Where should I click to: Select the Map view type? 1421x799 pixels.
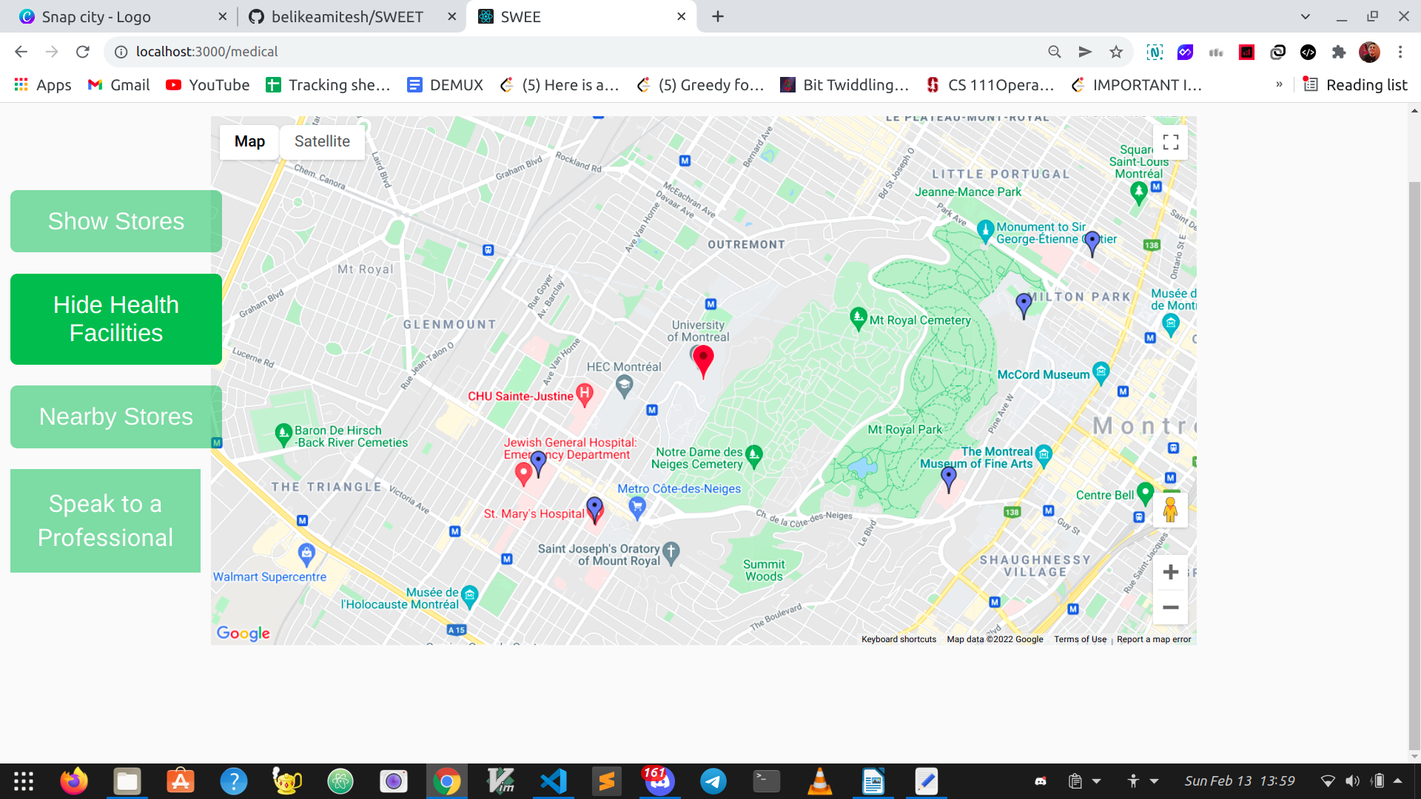249,141
